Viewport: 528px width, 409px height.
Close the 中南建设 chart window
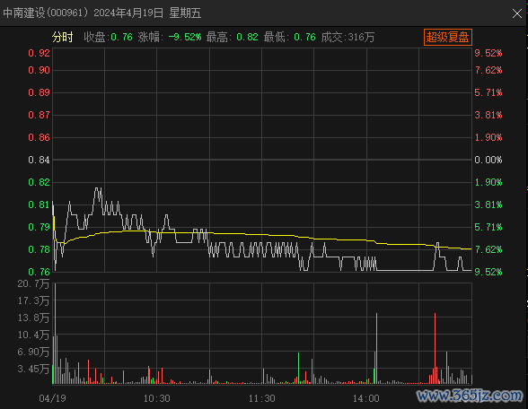[x=517, y=13]
